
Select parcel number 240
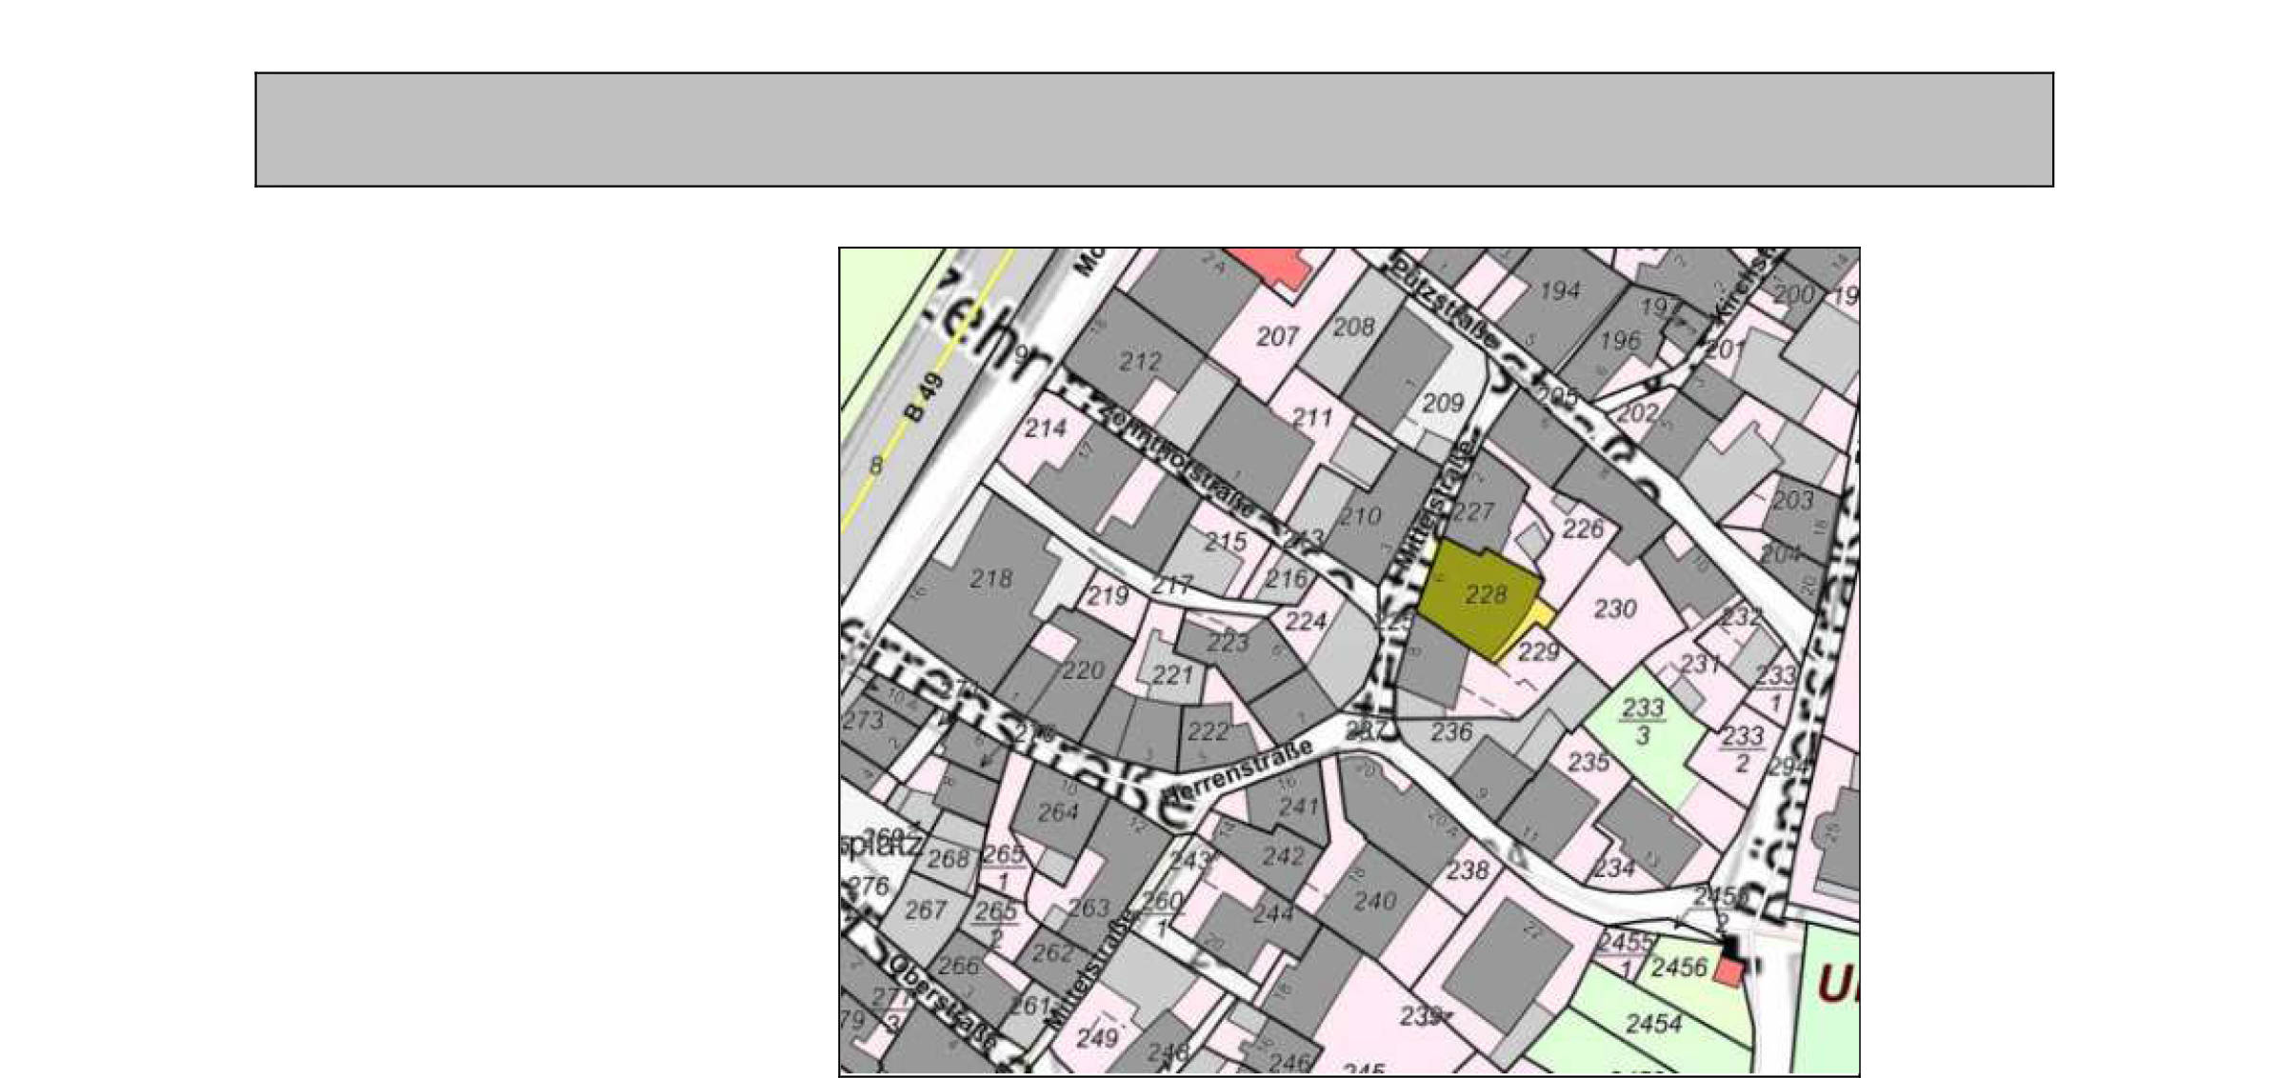click(x=1374, y=901)
